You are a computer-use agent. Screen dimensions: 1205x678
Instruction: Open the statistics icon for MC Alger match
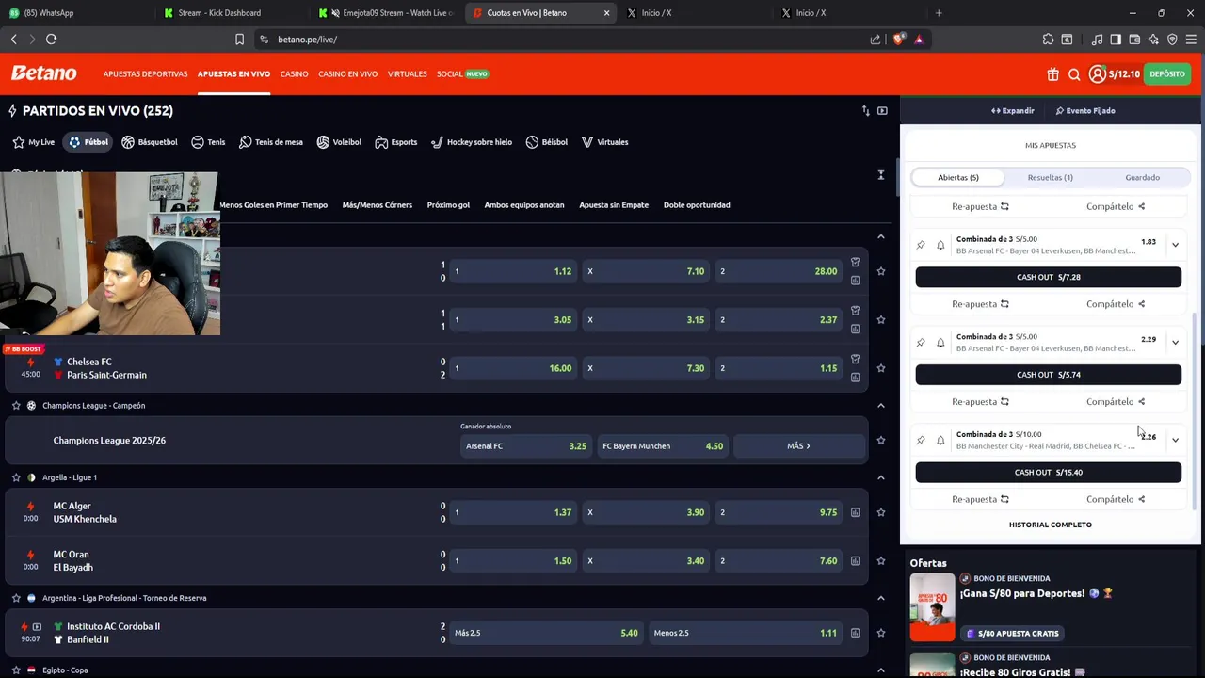[x=855, y=512]
